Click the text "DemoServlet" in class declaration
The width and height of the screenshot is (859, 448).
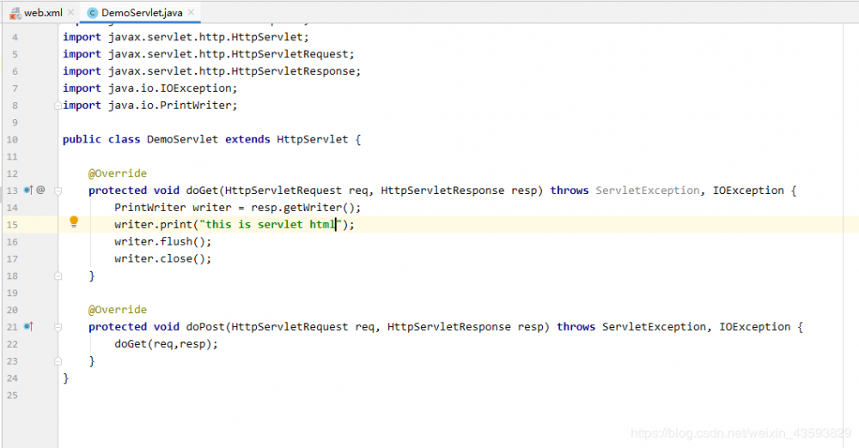182,139
